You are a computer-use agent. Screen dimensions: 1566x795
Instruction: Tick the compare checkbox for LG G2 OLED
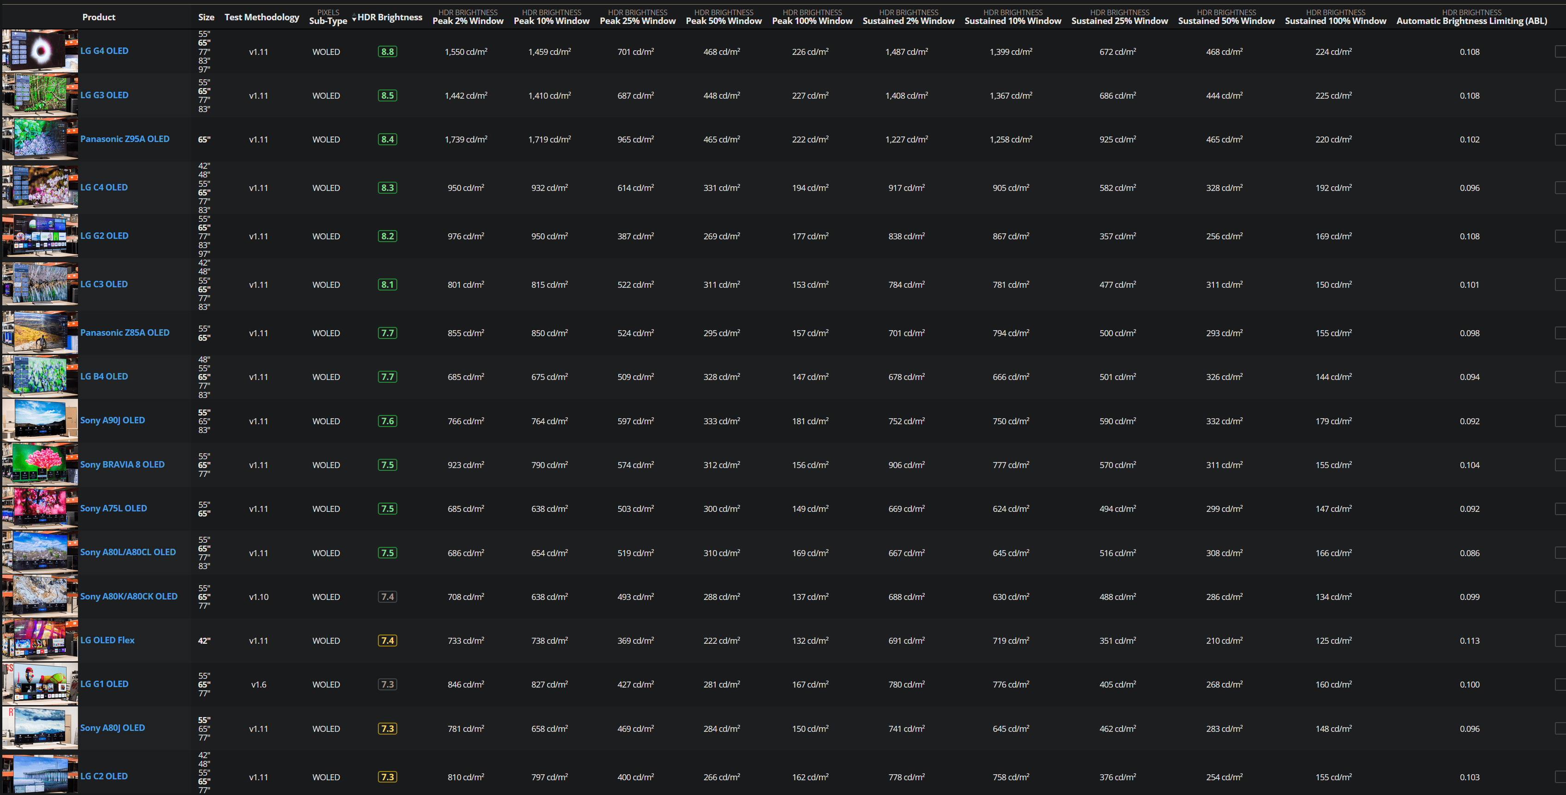coord(1560,236)
